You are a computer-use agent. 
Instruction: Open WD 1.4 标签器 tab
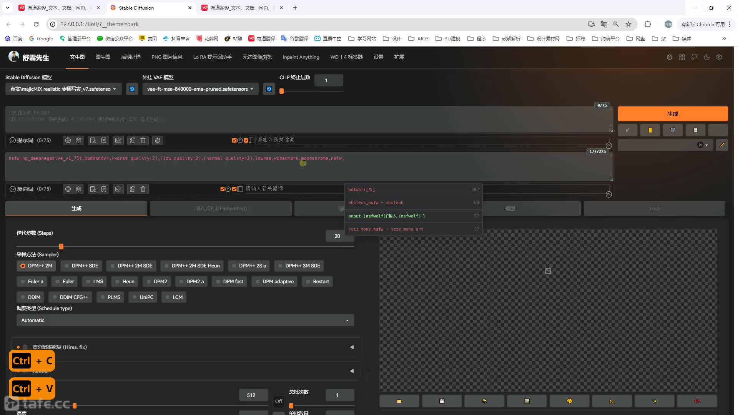pos(346,57)
